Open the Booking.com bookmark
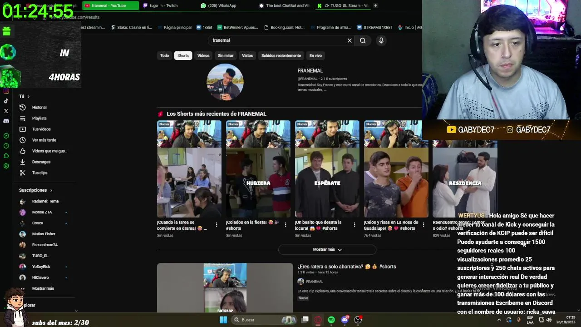 284,27
